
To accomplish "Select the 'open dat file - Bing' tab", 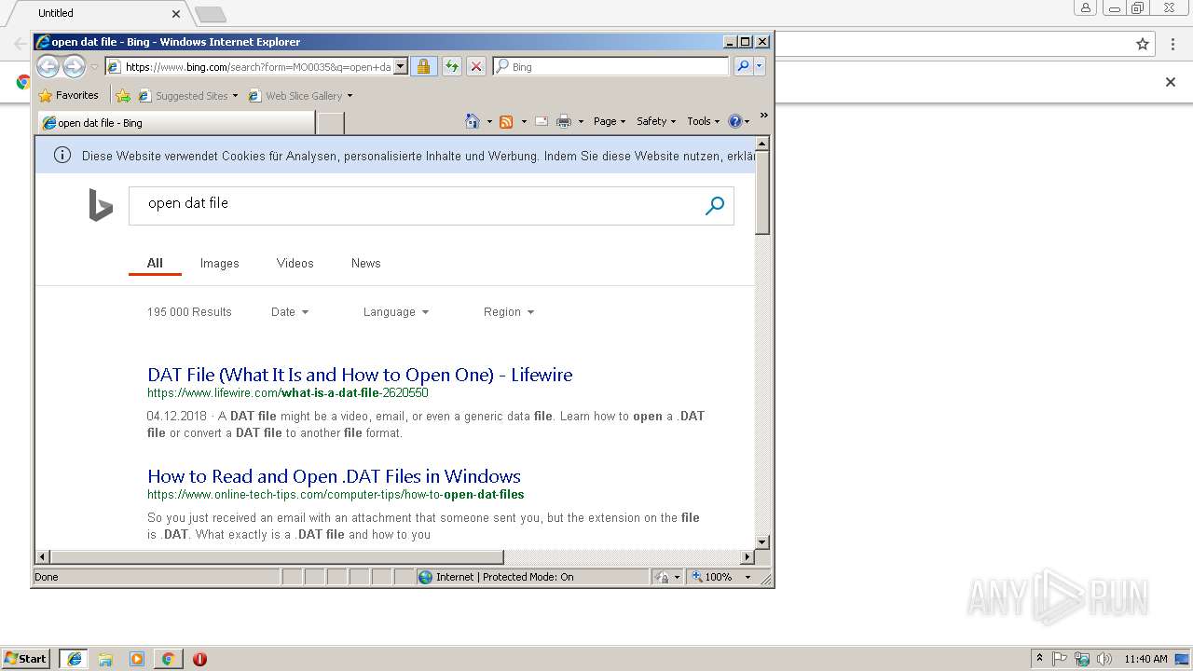I will tap(176, 122).
